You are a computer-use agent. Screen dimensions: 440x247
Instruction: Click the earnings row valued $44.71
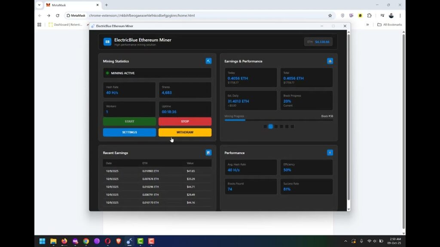157,187
